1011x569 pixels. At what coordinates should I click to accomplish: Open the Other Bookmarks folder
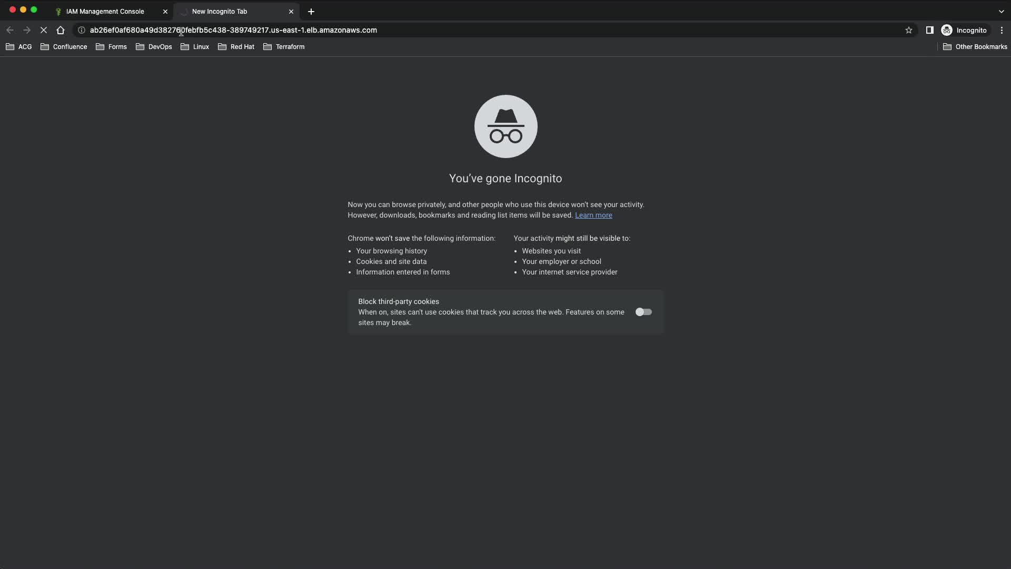[x=975, y=46]
